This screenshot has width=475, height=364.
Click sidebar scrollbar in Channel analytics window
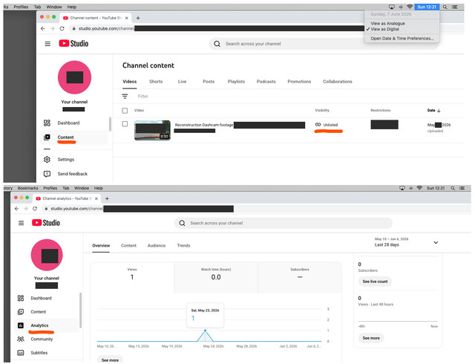click(x=80, y=310)
